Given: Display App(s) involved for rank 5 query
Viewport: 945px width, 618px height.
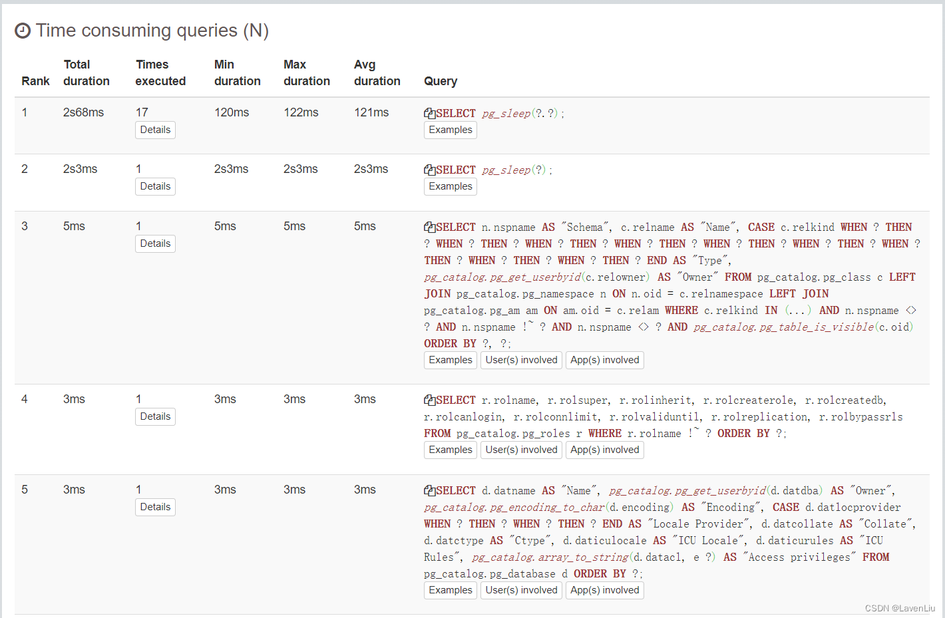Looking at the screenshot, I should coord(605,591).
